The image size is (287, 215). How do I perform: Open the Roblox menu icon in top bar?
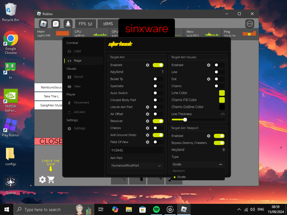click(x=43, y=24)
